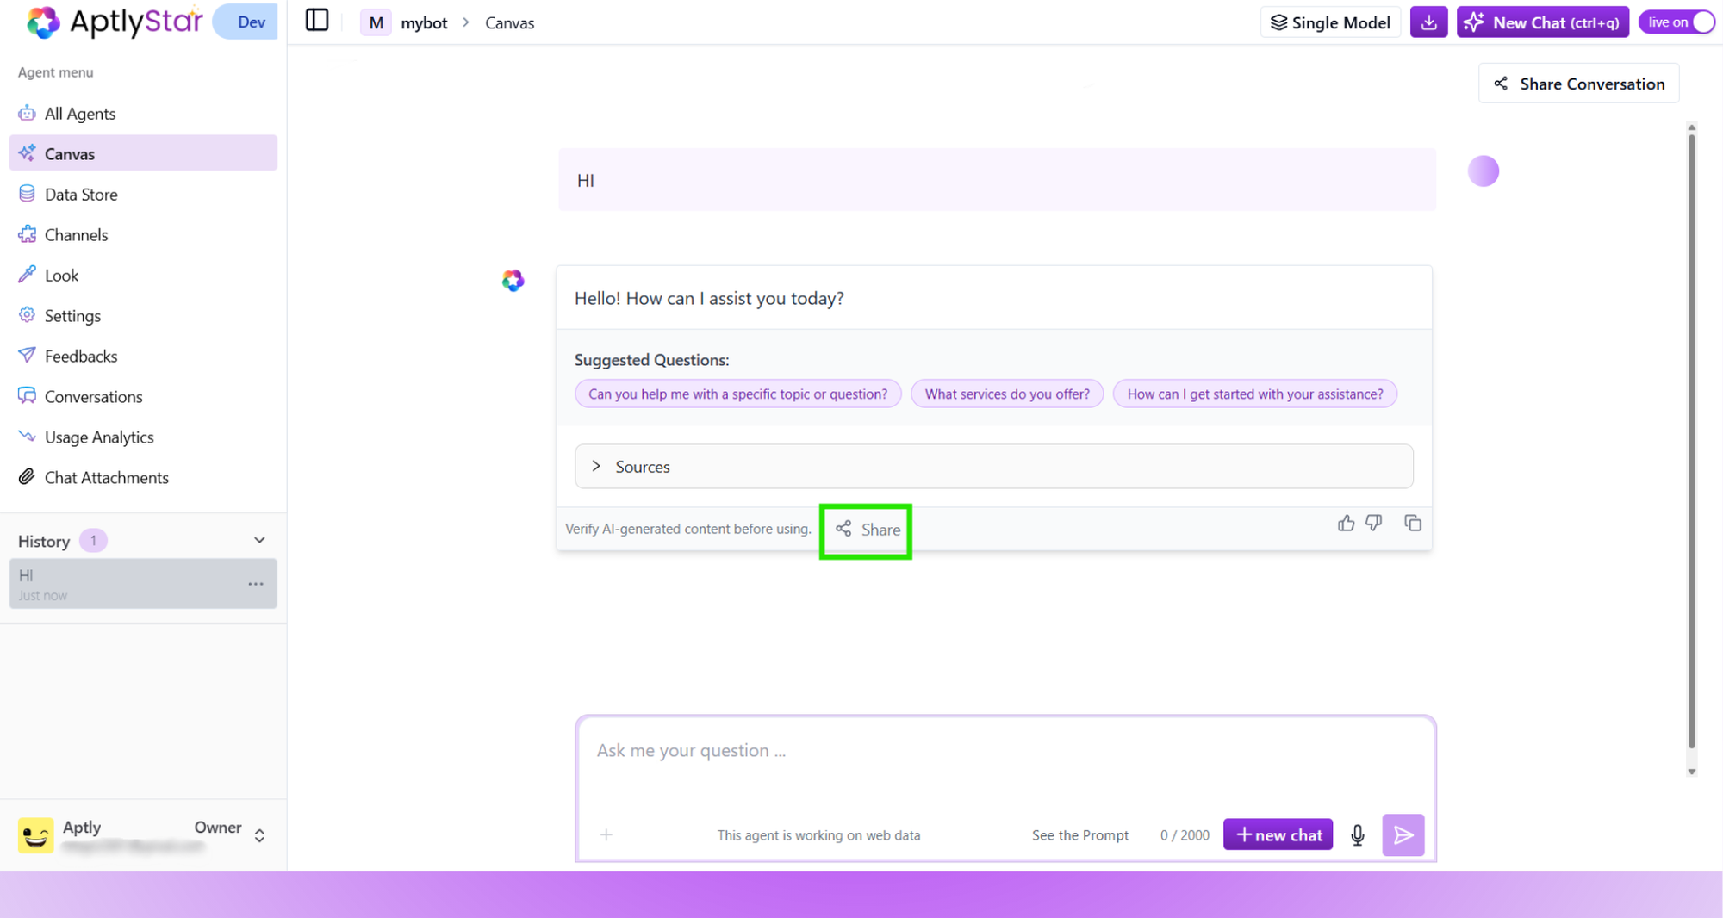
Task: Toggle the sidebar panel icon
Action: tap(317, 21)
